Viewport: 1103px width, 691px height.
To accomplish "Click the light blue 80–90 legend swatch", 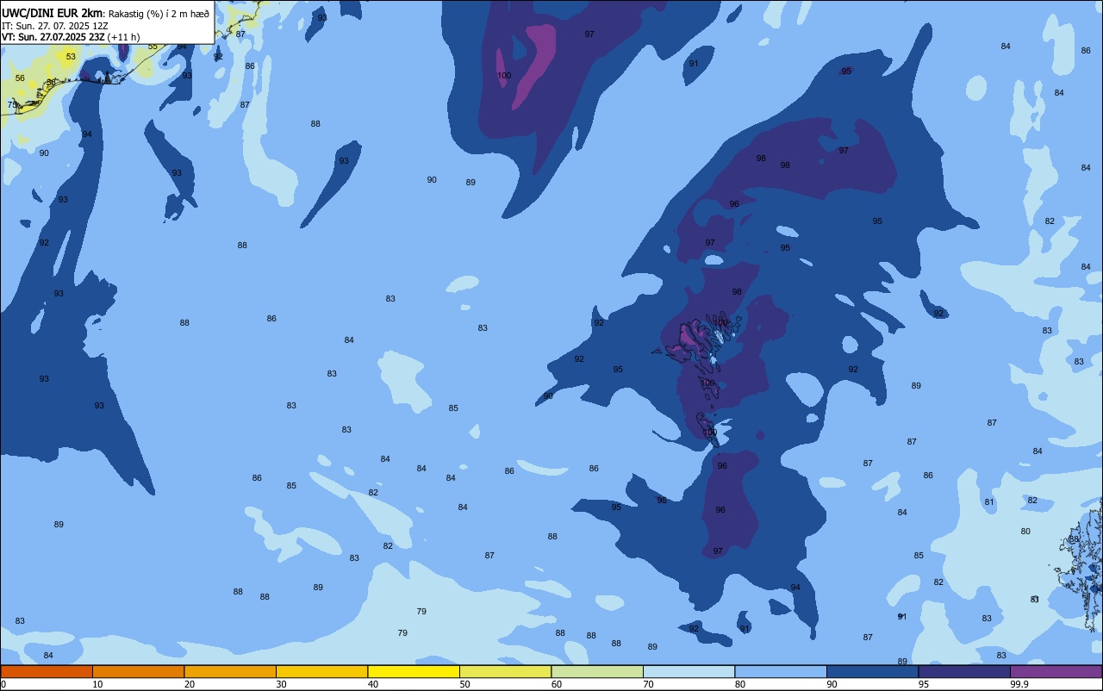I will [x=781, y=671].
